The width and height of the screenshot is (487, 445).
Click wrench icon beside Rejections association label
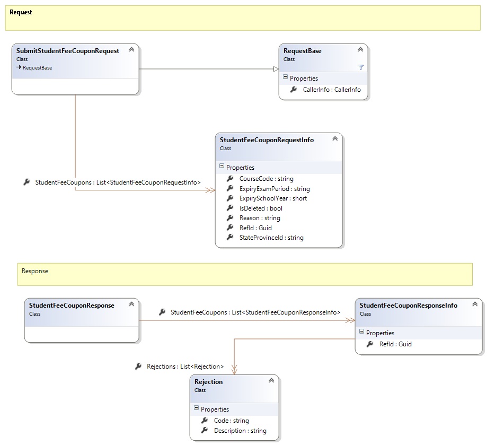[138, 366]
